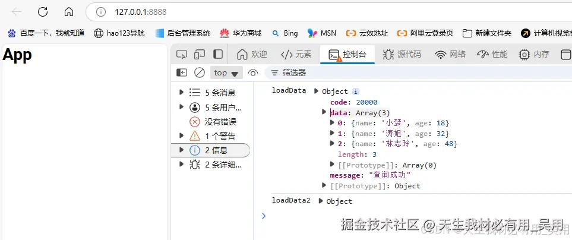
Task: Toggle device emulation icon in DevTools
Action: click(199, 54)
